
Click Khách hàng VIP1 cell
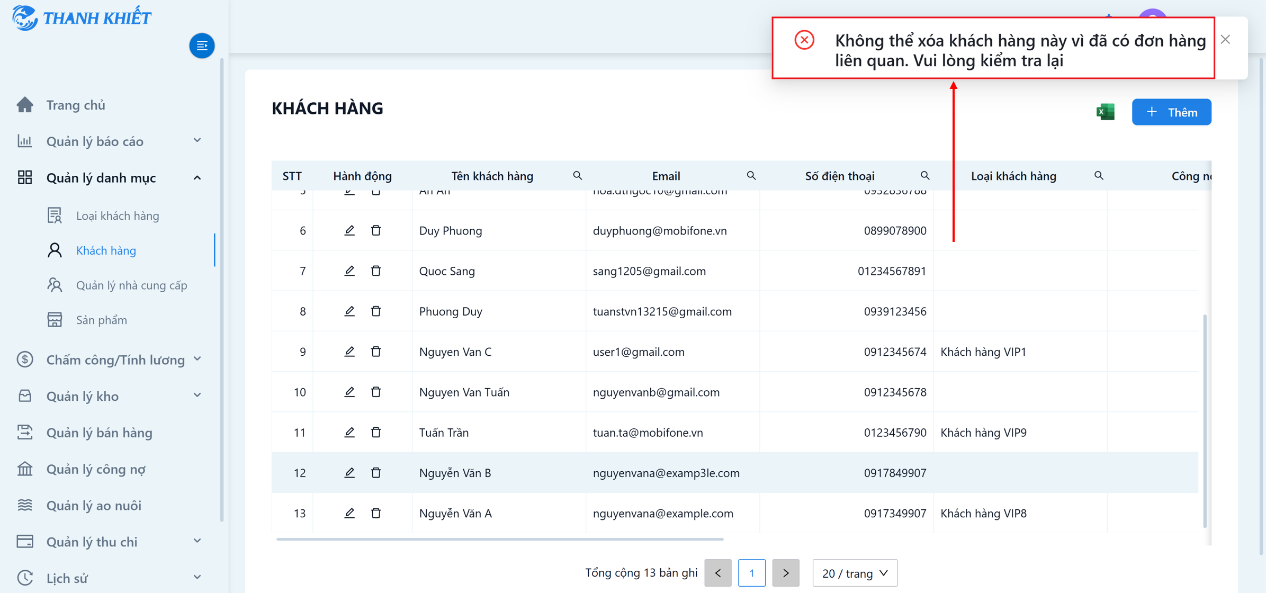983,352
